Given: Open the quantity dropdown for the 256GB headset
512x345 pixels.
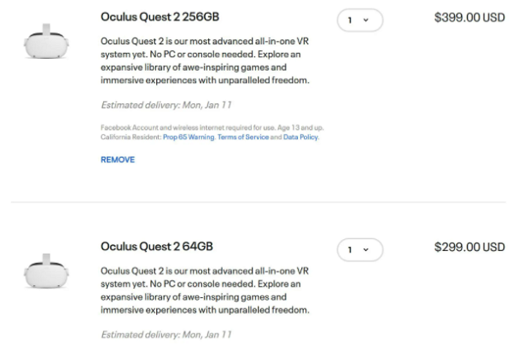Looking at the screenshot, I should coord(359,19).
